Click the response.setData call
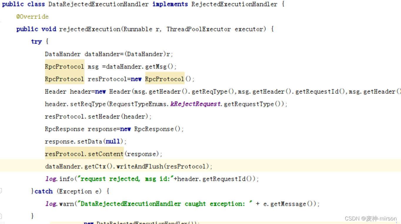The image size is (401, 224). coord(73,142)
